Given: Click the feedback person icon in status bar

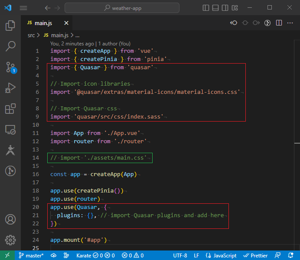Looking at the screenshot, I should (277, 255).
